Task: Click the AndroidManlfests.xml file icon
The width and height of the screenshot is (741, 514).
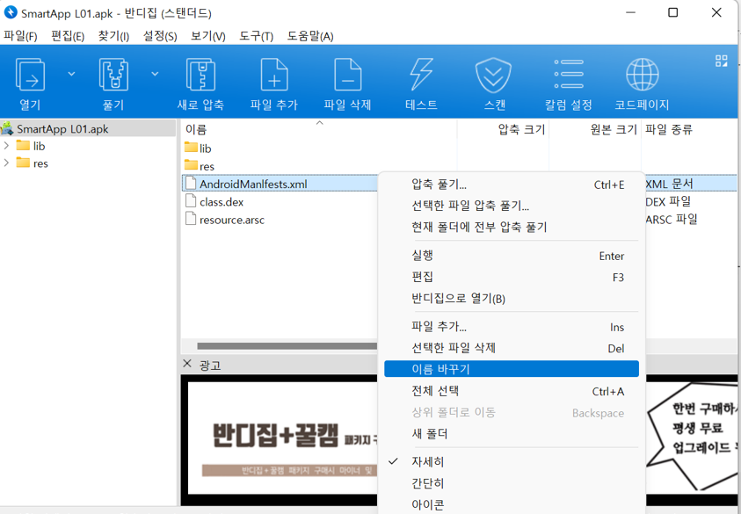Action: point(191,184)
